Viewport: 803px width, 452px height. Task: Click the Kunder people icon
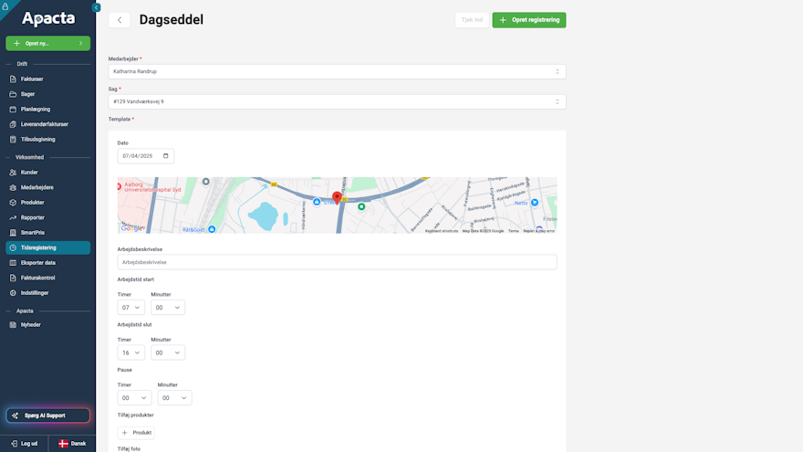pyautogui.click(x=13, y=173)
